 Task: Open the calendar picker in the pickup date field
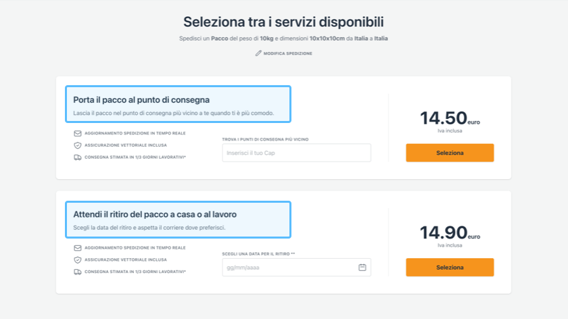(x=362, y=268)
